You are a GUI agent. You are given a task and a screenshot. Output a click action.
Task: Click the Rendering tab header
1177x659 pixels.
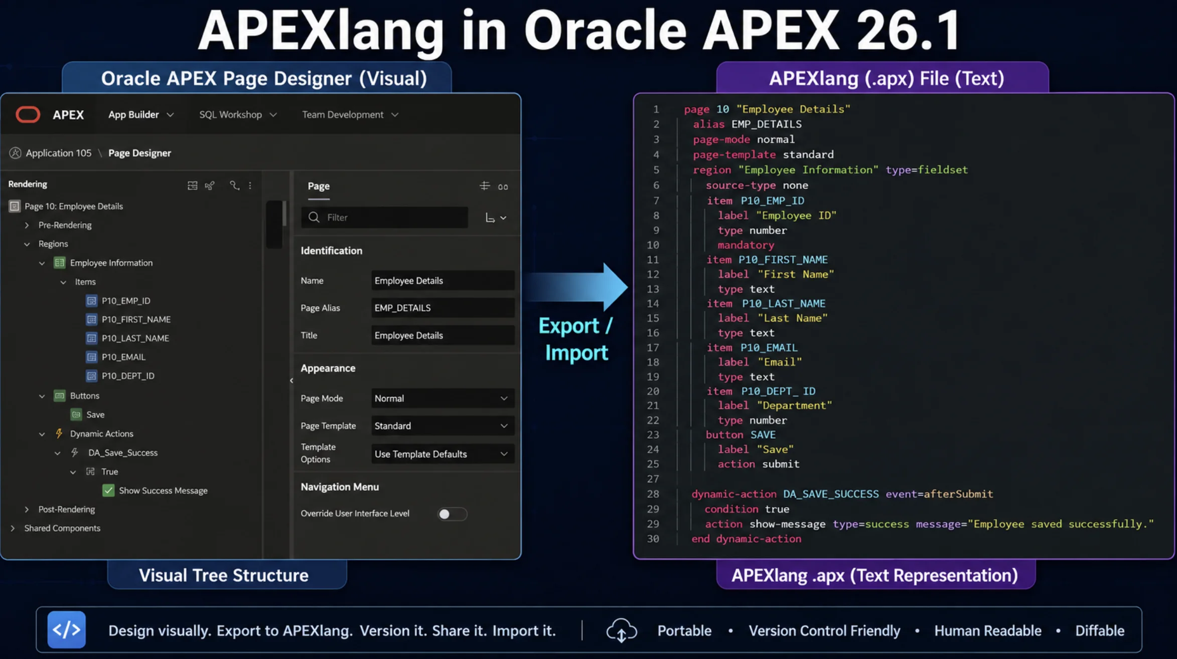coord(28,184)
